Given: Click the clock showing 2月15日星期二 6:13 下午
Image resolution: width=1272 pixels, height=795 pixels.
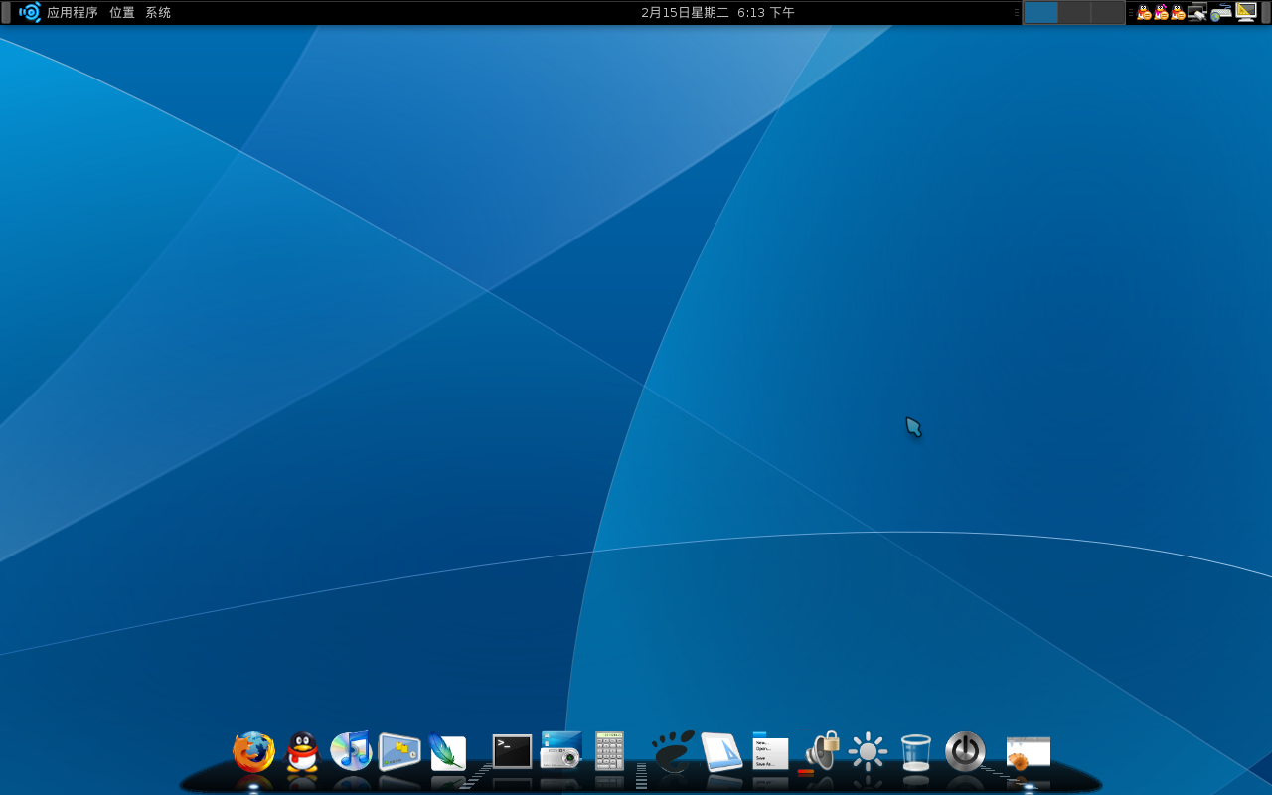Looking at the screenshot, I should pos(717,13).
